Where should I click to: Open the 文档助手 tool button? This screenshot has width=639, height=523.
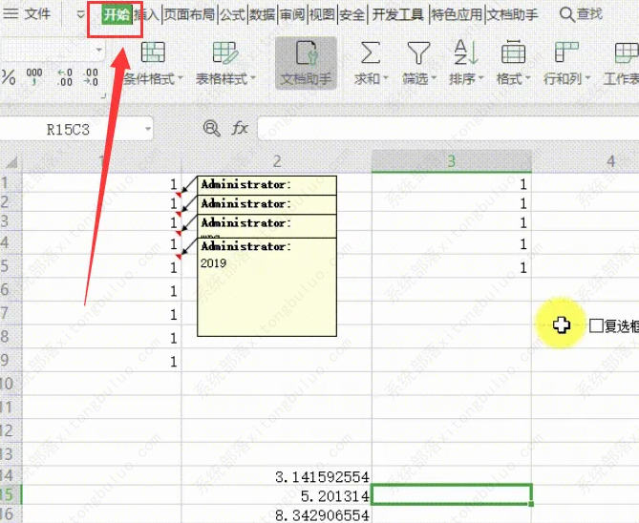pyautogui.click(x=306, y=63)
